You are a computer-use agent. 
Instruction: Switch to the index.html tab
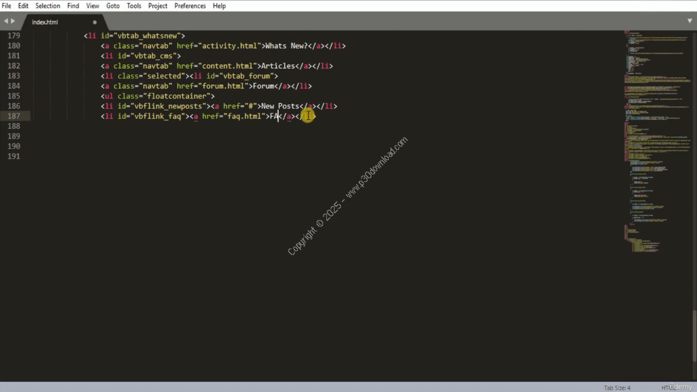[45, 22]
